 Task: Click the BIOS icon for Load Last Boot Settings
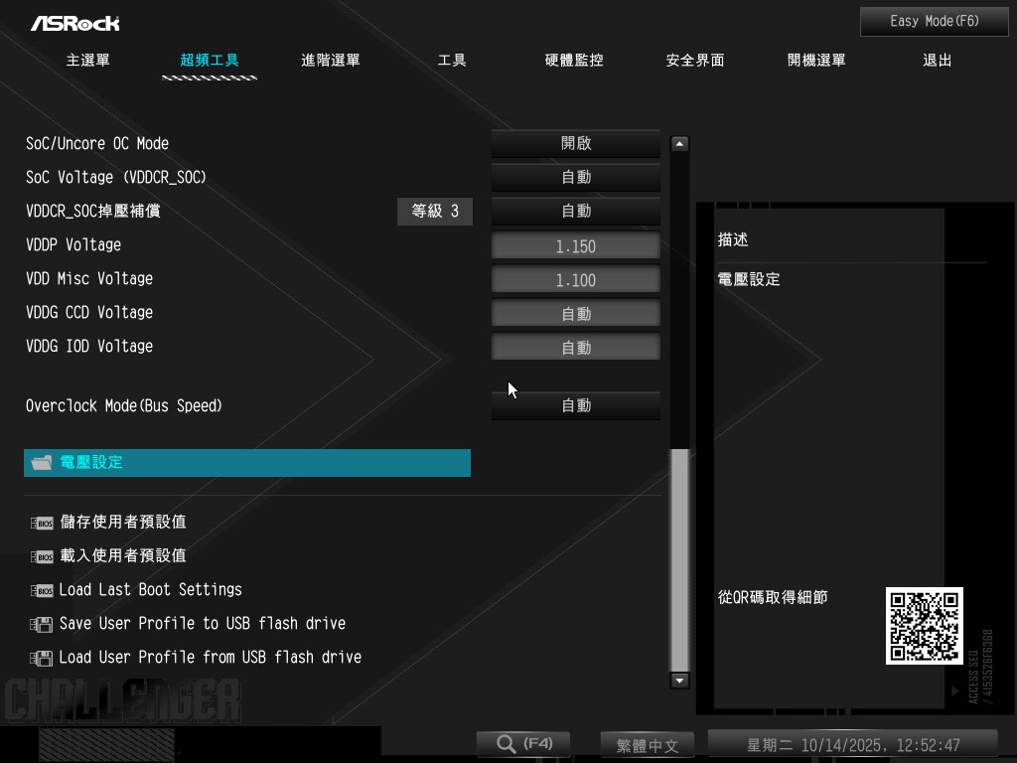click(42, 590)
